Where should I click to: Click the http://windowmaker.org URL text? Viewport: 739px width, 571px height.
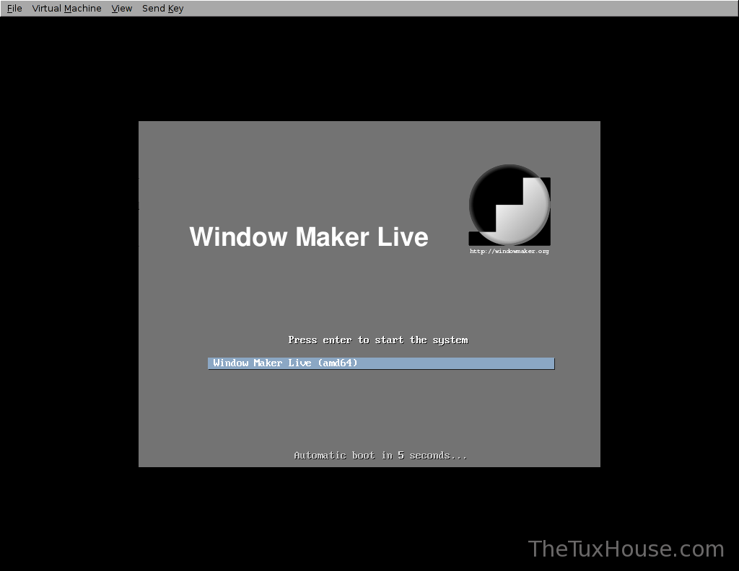click(510, 252)
